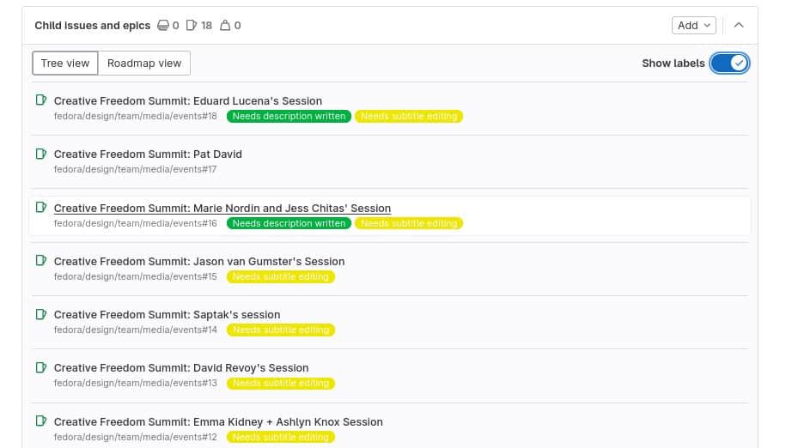786x448 pixels.
Task: Click issue icon beside Marie Nordin and Jess Chitas
Action: (40, 208)
